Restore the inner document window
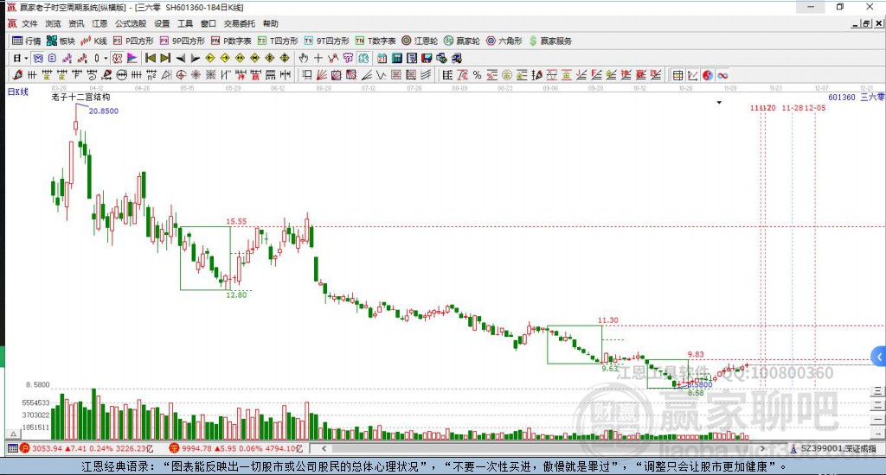 pos(866,23)
